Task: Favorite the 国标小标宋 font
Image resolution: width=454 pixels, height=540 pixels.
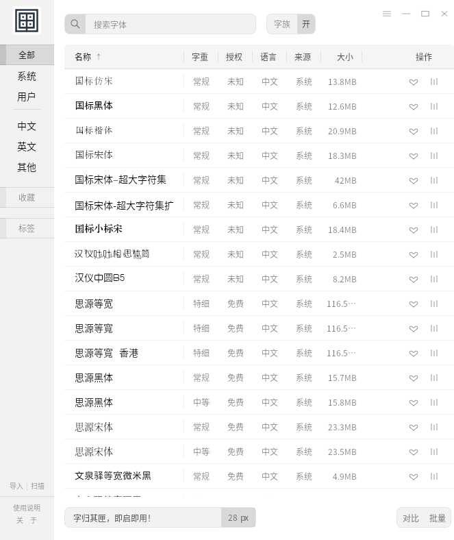Action: tap(414, 230)
